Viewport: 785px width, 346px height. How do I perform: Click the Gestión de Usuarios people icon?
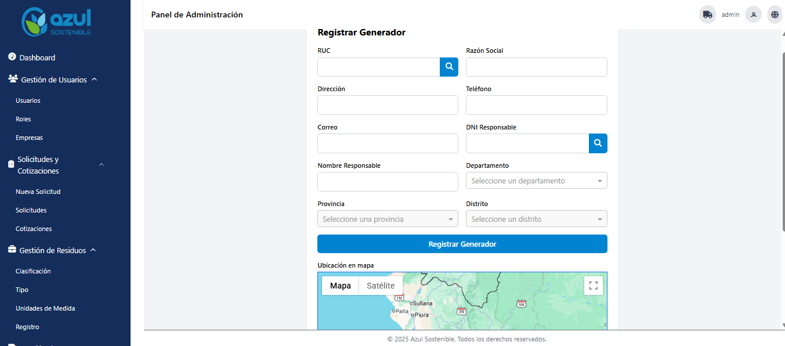(x=13, y=79)
